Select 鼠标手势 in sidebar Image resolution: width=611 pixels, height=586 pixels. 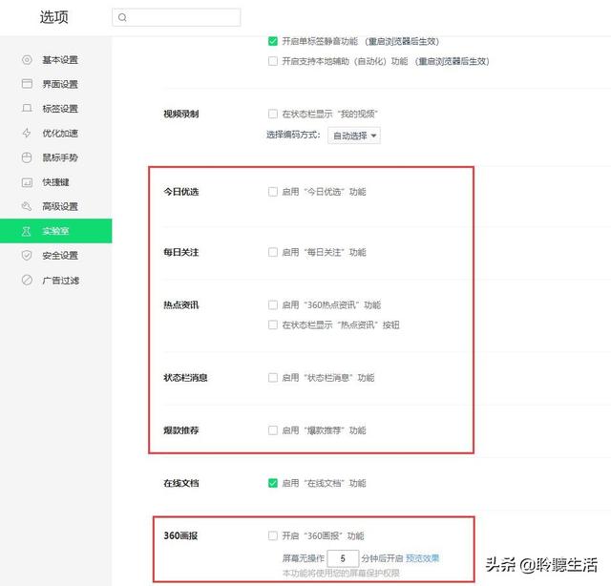tap(55, 157)
